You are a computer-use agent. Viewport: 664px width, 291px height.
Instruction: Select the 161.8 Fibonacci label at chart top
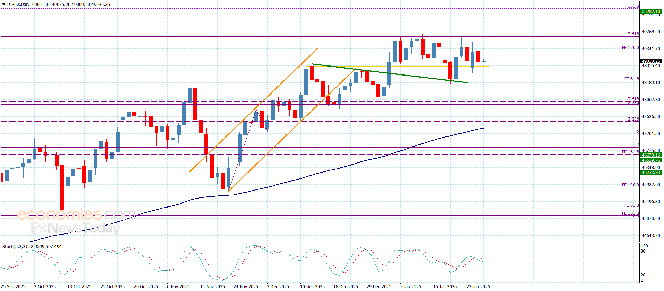(x=634, y=6)
